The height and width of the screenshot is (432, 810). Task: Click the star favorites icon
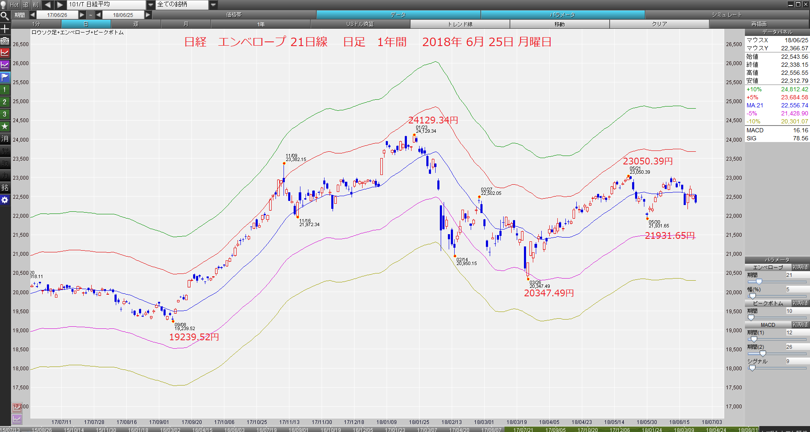pos(5,126)
